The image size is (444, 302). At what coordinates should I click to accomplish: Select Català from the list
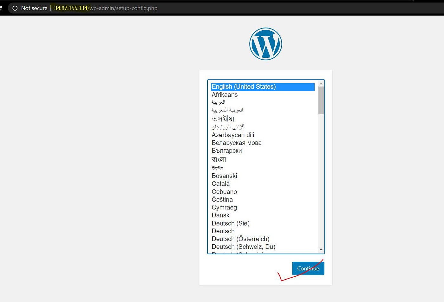tap(263, 184)
